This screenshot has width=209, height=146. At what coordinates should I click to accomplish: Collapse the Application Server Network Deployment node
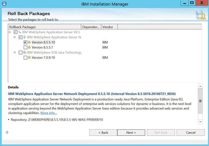[x=15, y=37]
